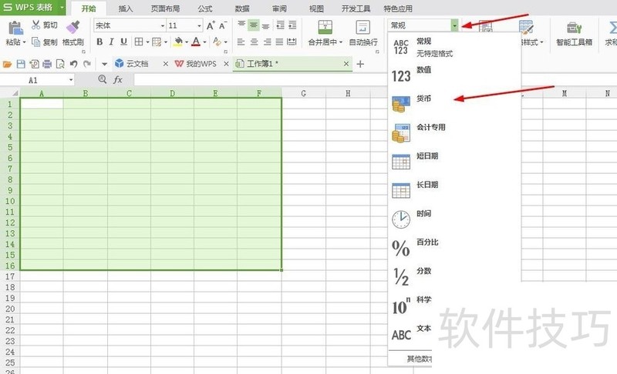Click the A1 name box field
The width and height of the screenshot is (617, 374).
pos(37,80)
